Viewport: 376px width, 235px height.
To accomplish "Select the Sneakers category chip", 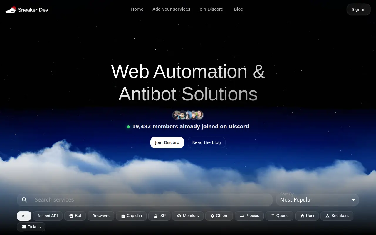I will (337, 216).
